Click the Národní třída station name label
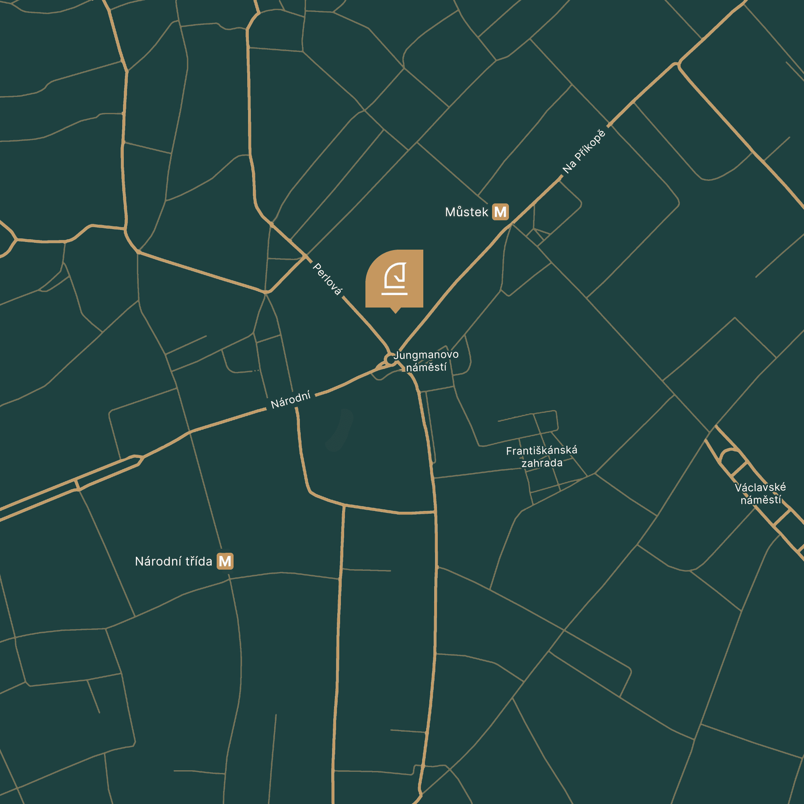This screenshot has height=804, width=804. click(174, 561)
